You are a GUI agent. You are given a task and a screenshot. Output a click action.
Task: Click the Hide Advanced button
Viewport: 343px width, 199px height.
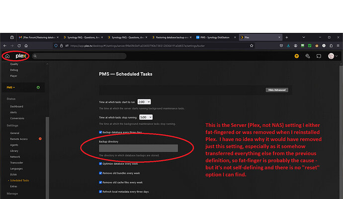277,90
